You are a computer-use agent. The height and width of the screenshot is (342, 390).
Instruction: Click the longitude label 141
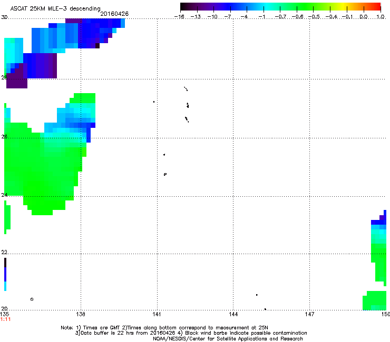pos(157,314)
